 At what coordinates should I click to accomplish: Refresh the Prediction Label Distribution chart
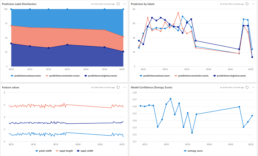[x=118, y=4]
